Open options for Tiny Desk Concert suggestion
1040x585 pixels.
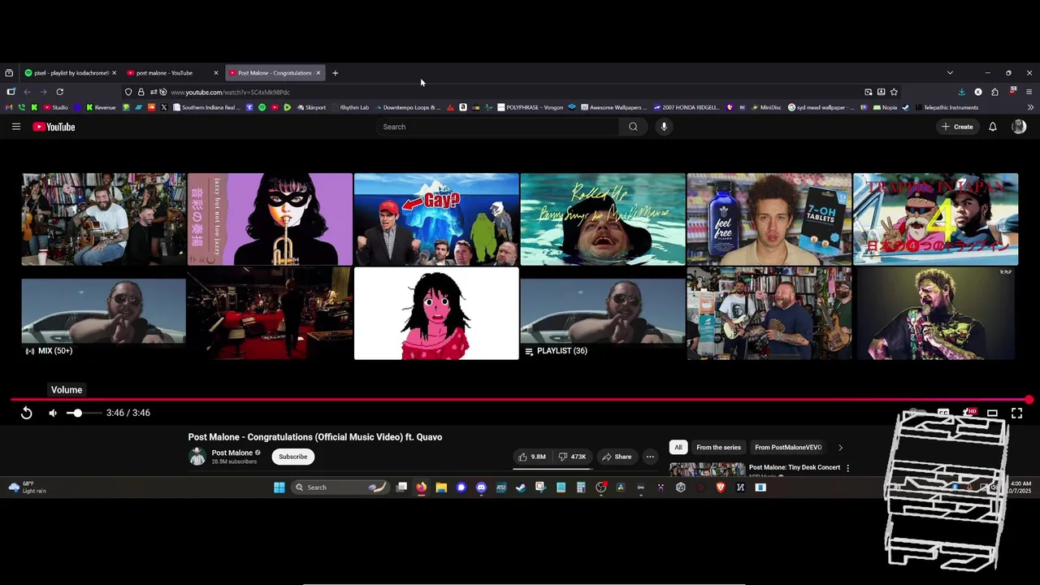(x=847, y=468)
